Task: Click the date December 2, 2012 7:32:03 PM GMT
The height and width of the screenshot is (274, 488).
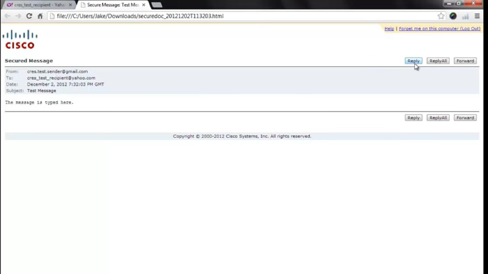Action: (66, 84)
